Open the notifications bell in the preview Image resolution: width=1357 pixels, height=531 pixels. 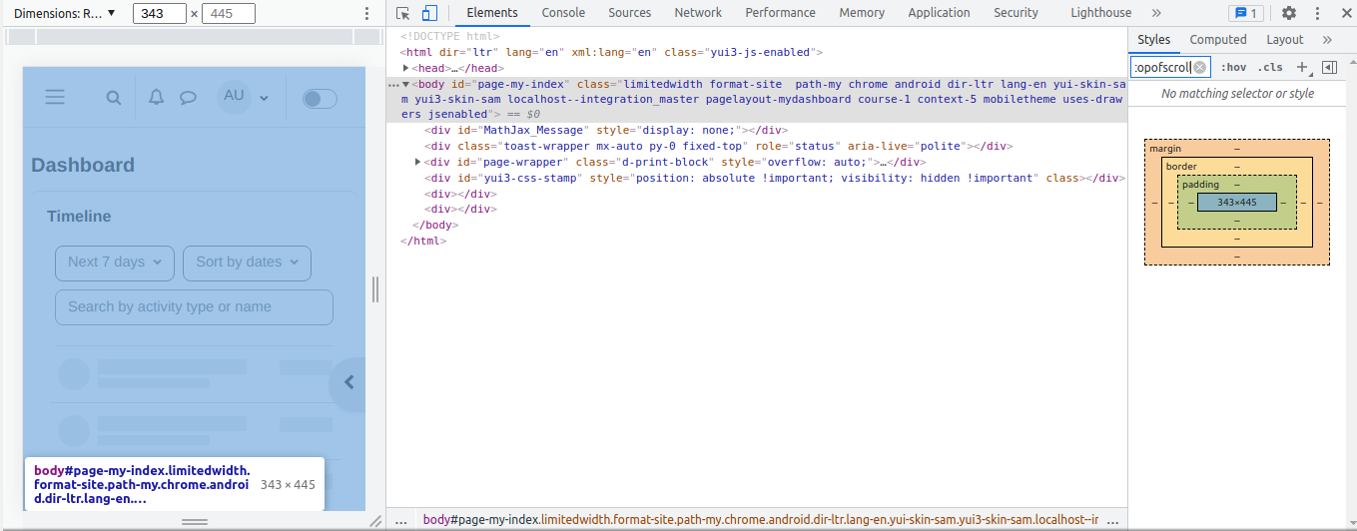pyautogui.click(x=156, y=97)
